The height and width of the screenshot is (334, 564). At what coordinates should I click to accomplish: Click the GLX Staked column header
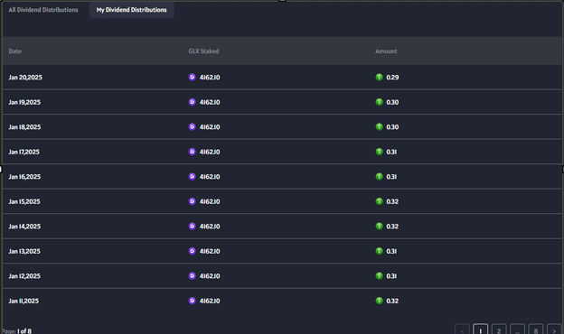coord(203,51)
